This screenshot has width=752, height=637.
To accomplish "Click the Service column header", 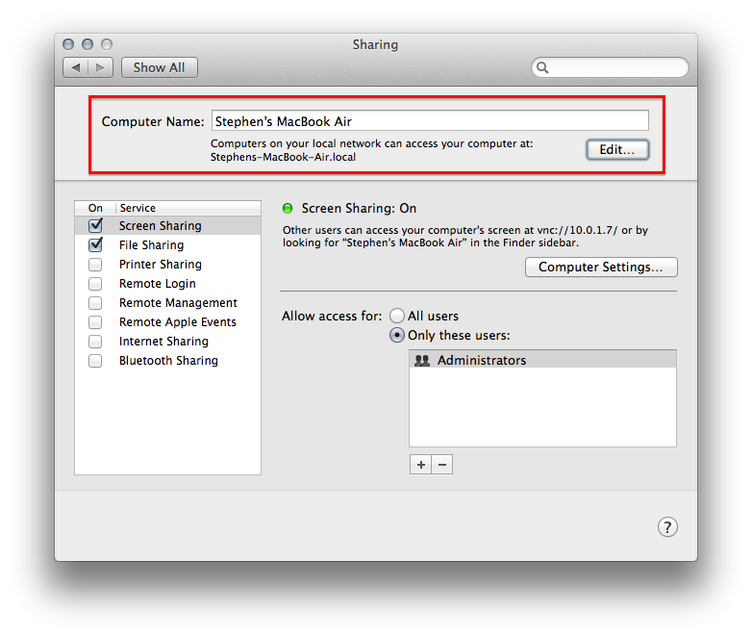I will [x=188, y=208].
